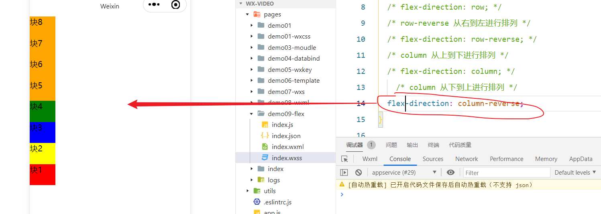Collapse the demo09-flex folder arrow
This screenshot has width=601, height=214.
[252, 114]
